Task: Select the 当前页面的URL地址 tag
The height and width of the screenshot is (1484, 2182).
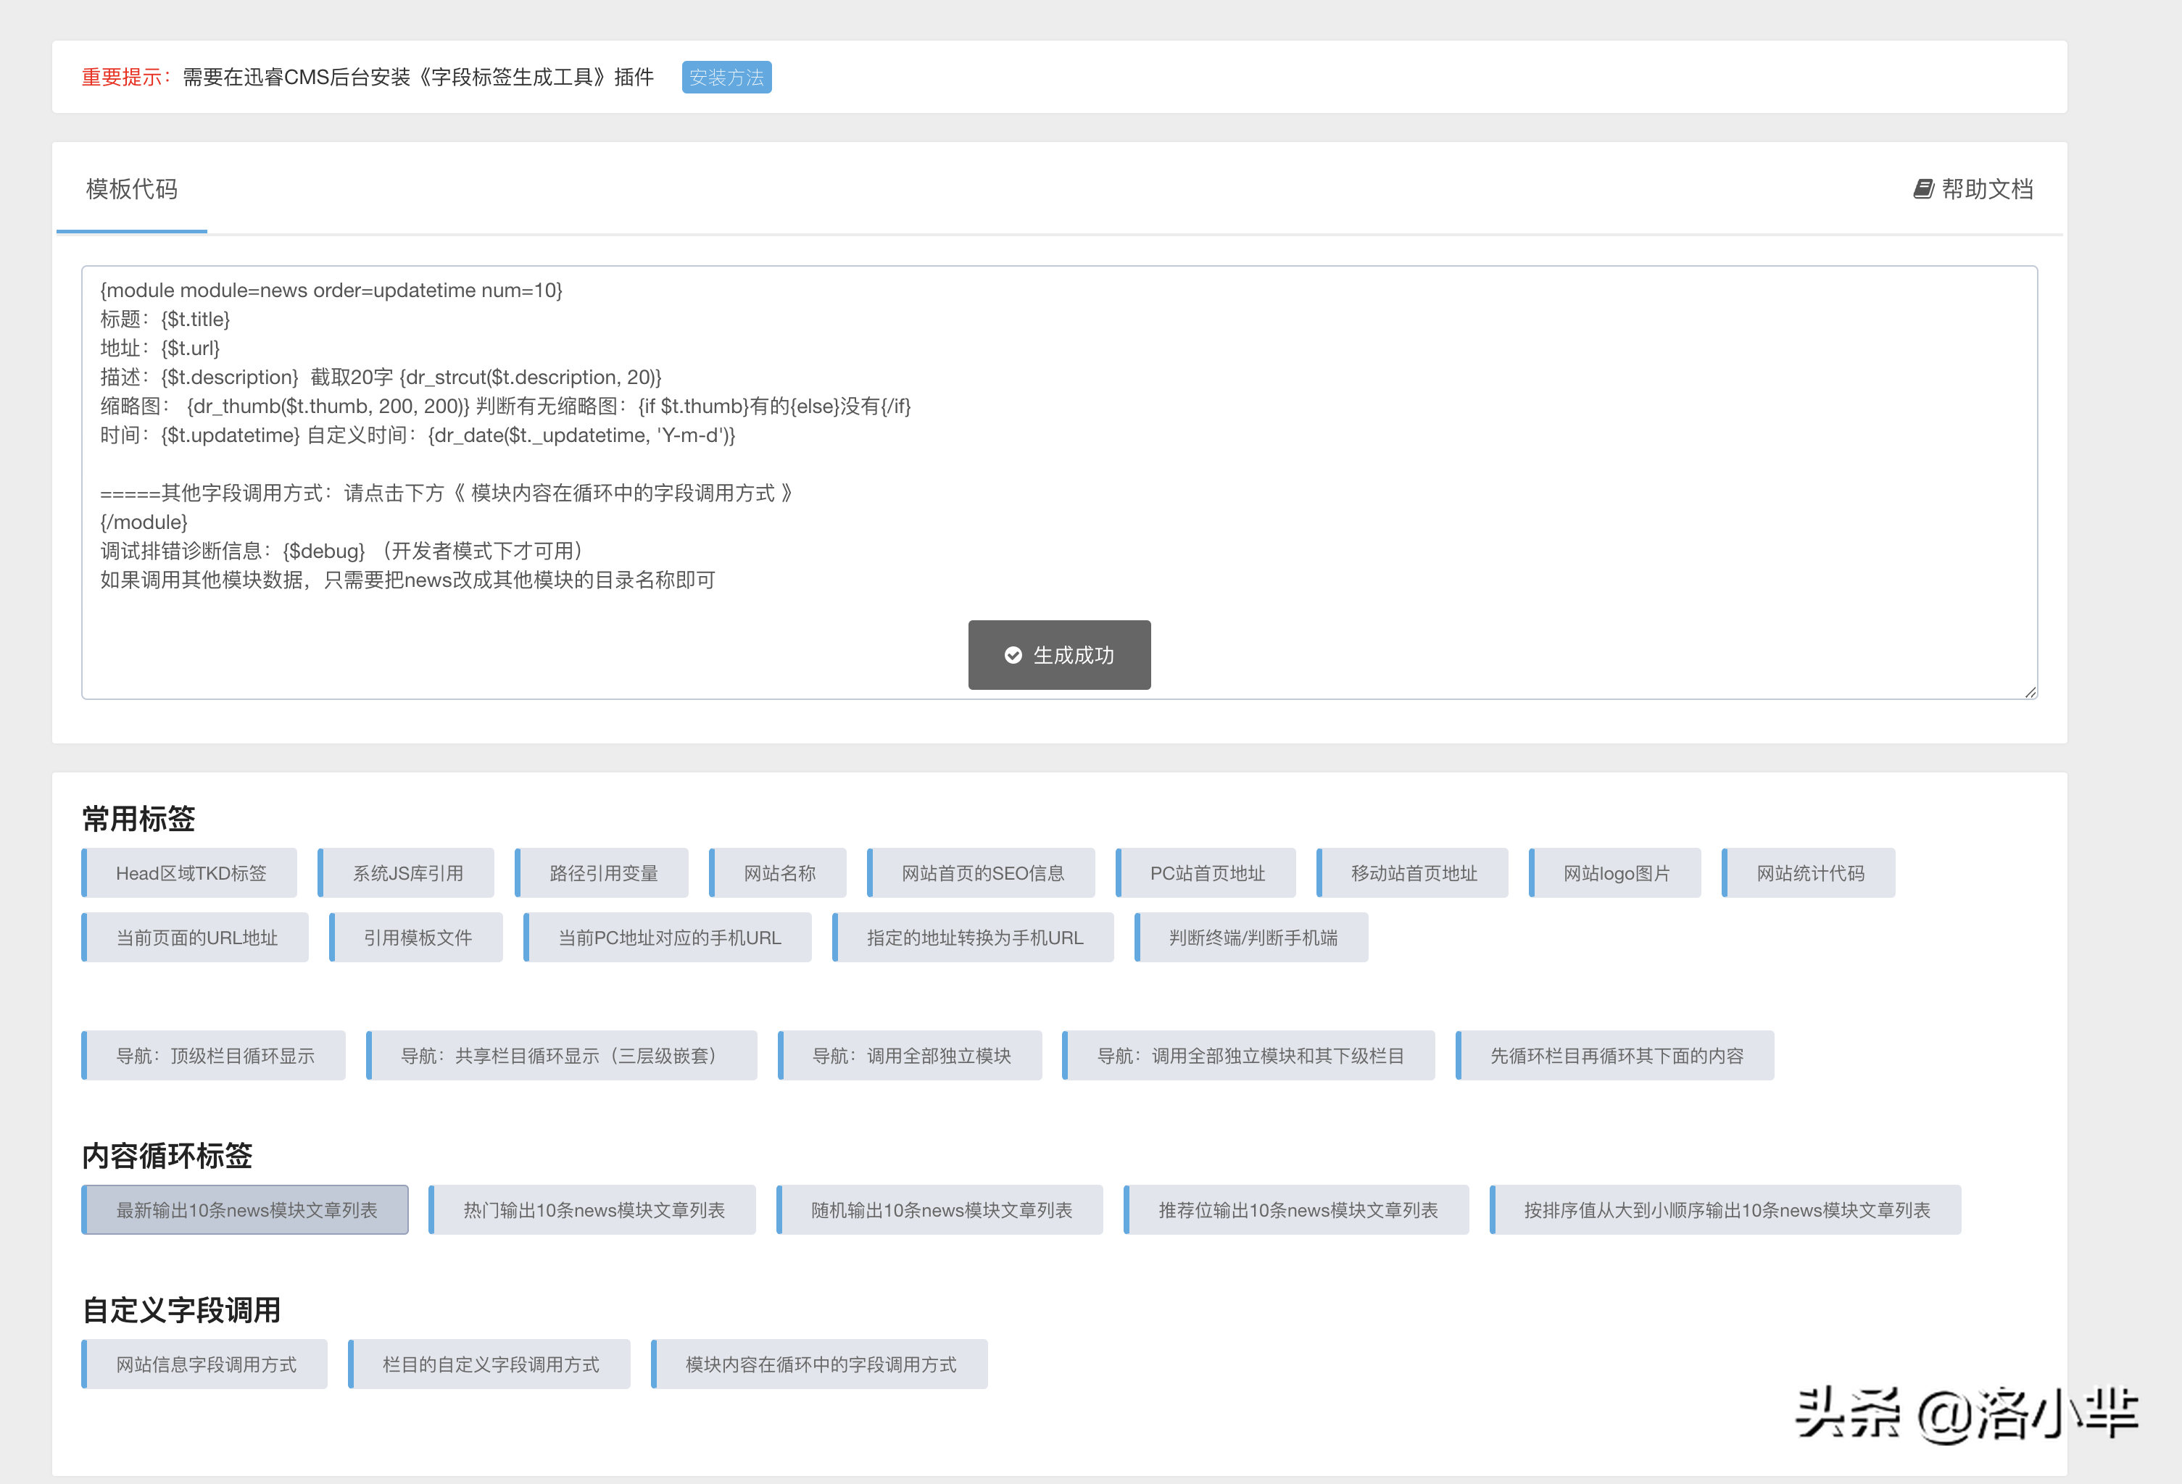Action: pyautogui.click(x=195, y=938)
